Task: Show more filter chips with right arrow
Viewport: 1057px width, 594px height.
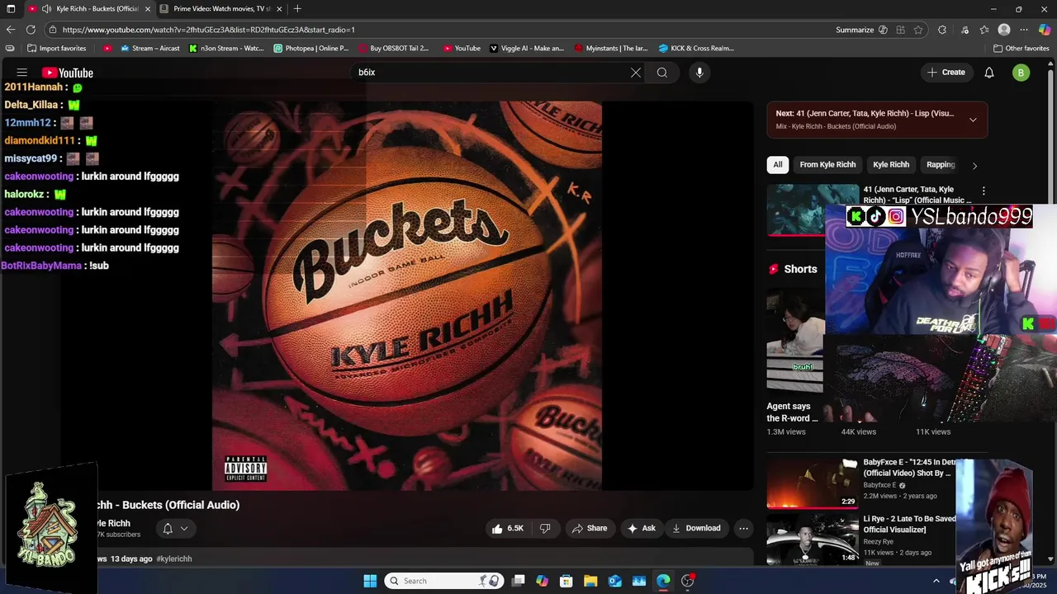Action: (974, 165)
